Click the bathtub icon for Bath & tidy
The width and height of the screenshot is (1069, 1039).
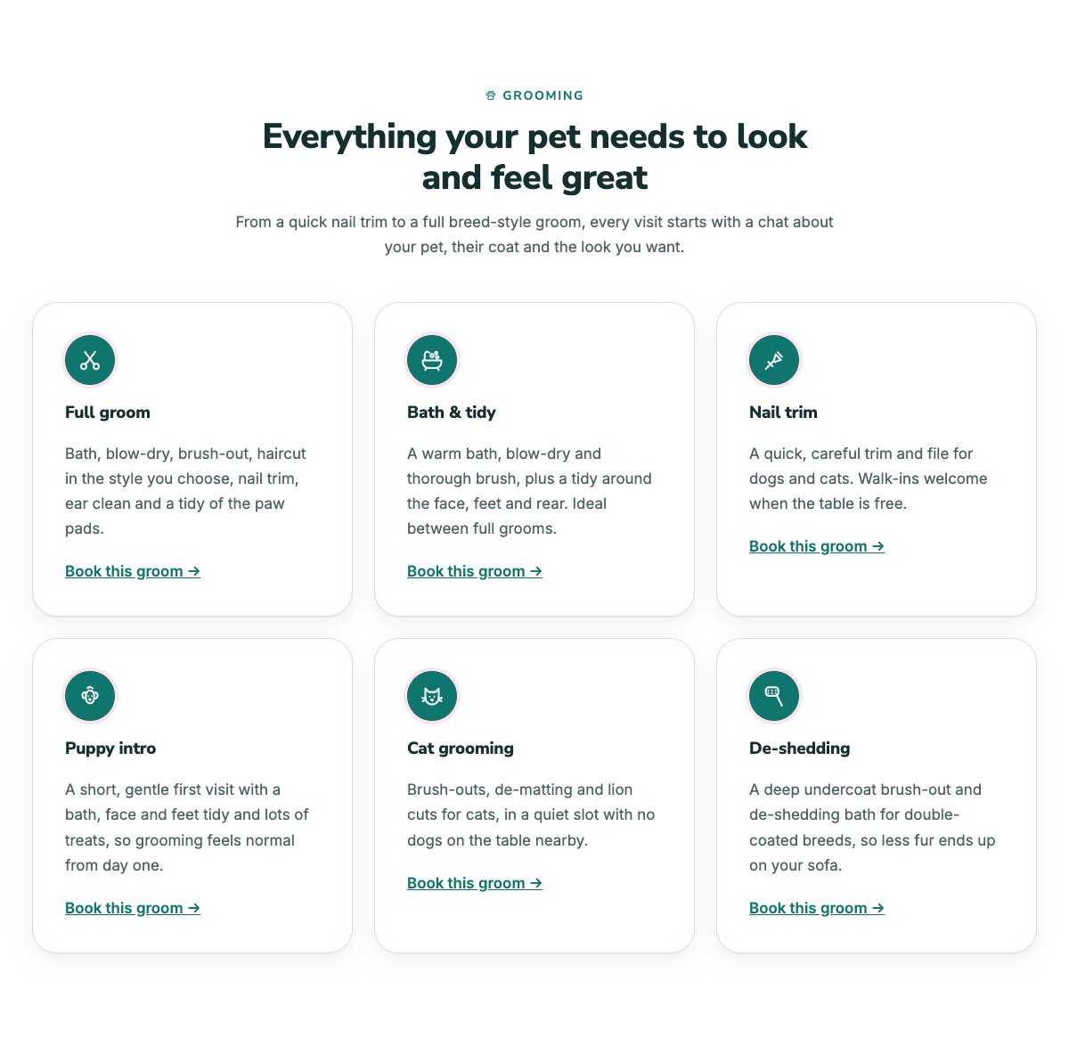coord(432,360)
